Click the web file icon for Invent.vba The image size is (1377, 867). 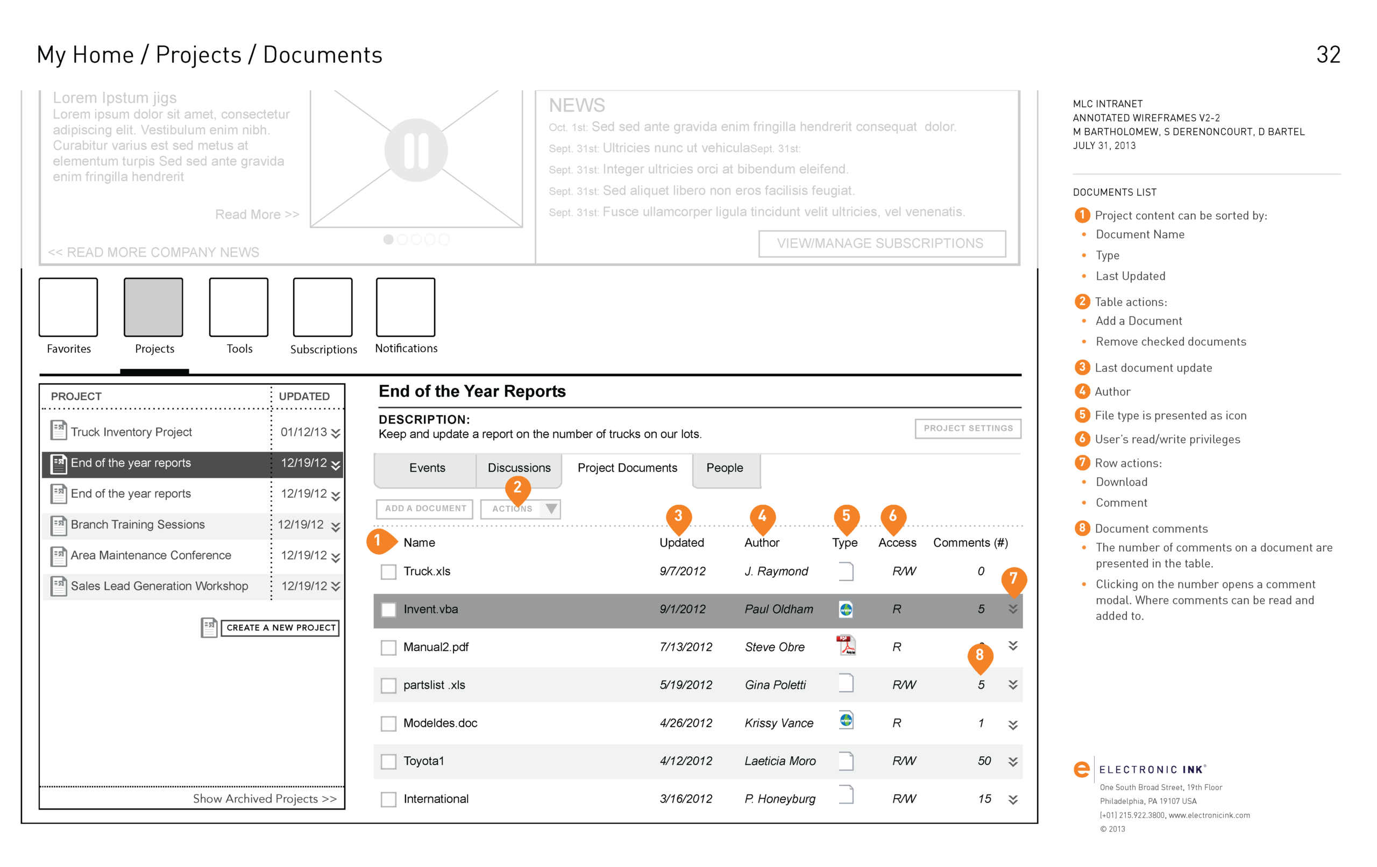[846, 609]
